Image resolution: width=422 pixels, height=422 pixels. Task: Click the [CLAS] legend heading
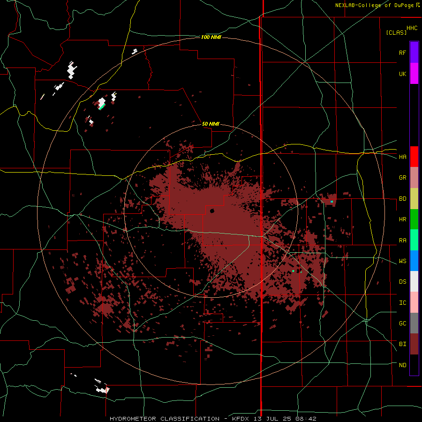[x=396, y=32]
